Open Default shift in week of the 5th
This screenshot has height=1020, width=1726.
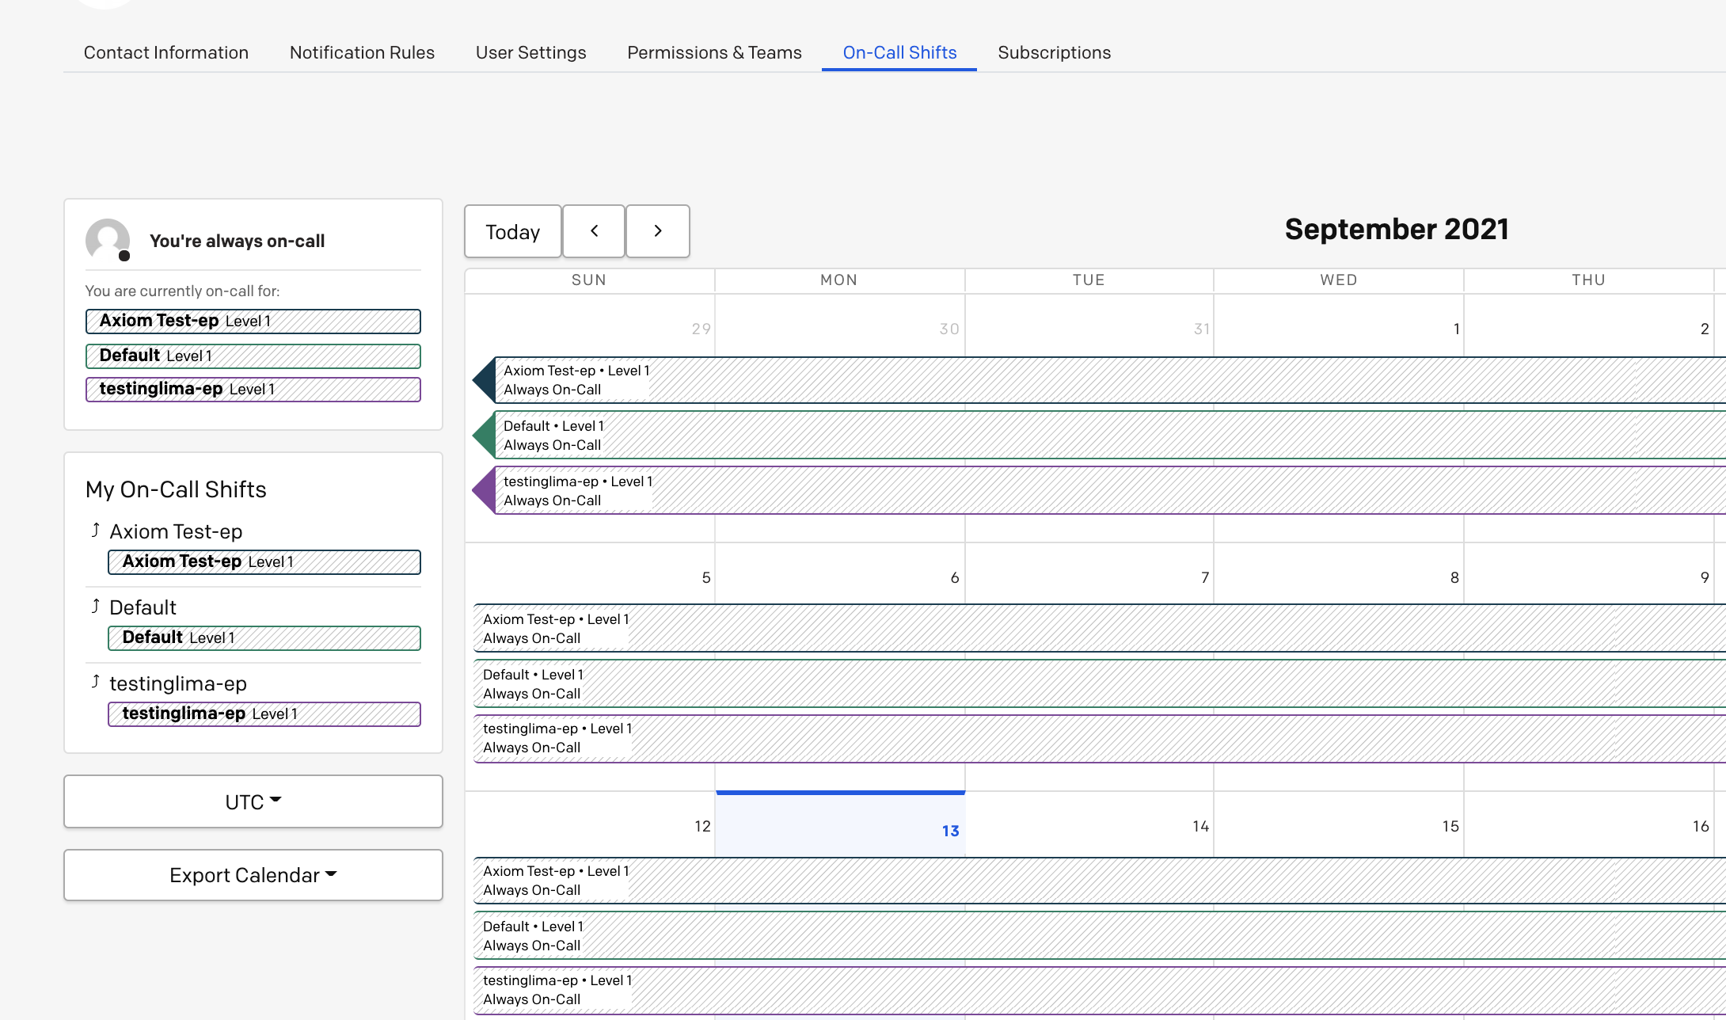(1101, 683)
